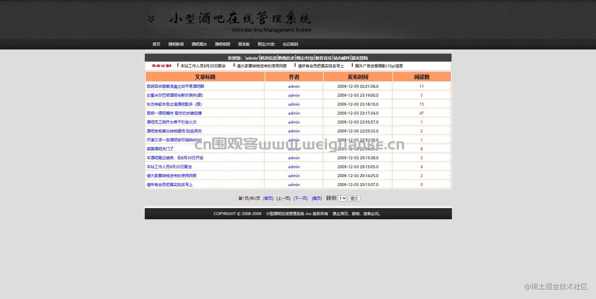This screenshot has width=596, height=299.
Task: Open article 东方神起本色出演酒吧歌手（图）
Action: 174,104
